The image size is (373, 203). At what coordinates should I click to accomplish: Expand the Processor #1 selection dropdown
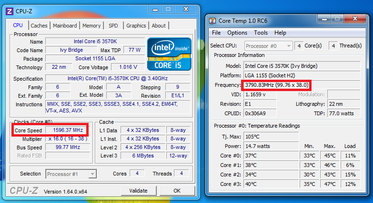pos(92,174)
